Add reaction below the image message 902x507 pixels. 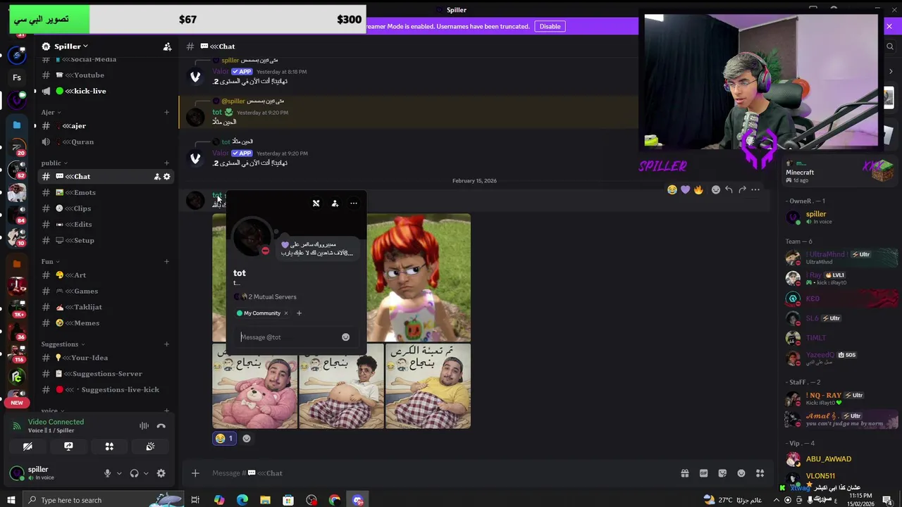(x=247, y=438)
